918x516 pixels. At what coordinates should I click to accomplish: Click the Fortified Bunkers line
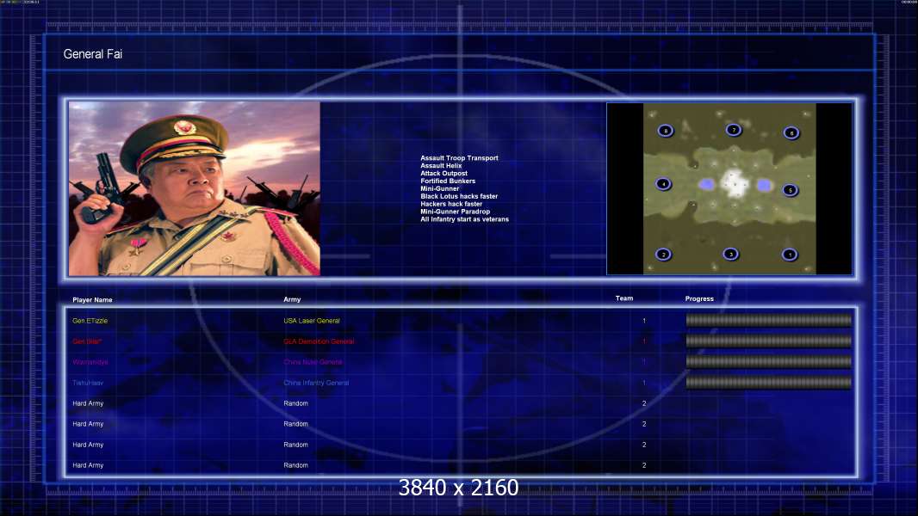[x=448, y=181]
